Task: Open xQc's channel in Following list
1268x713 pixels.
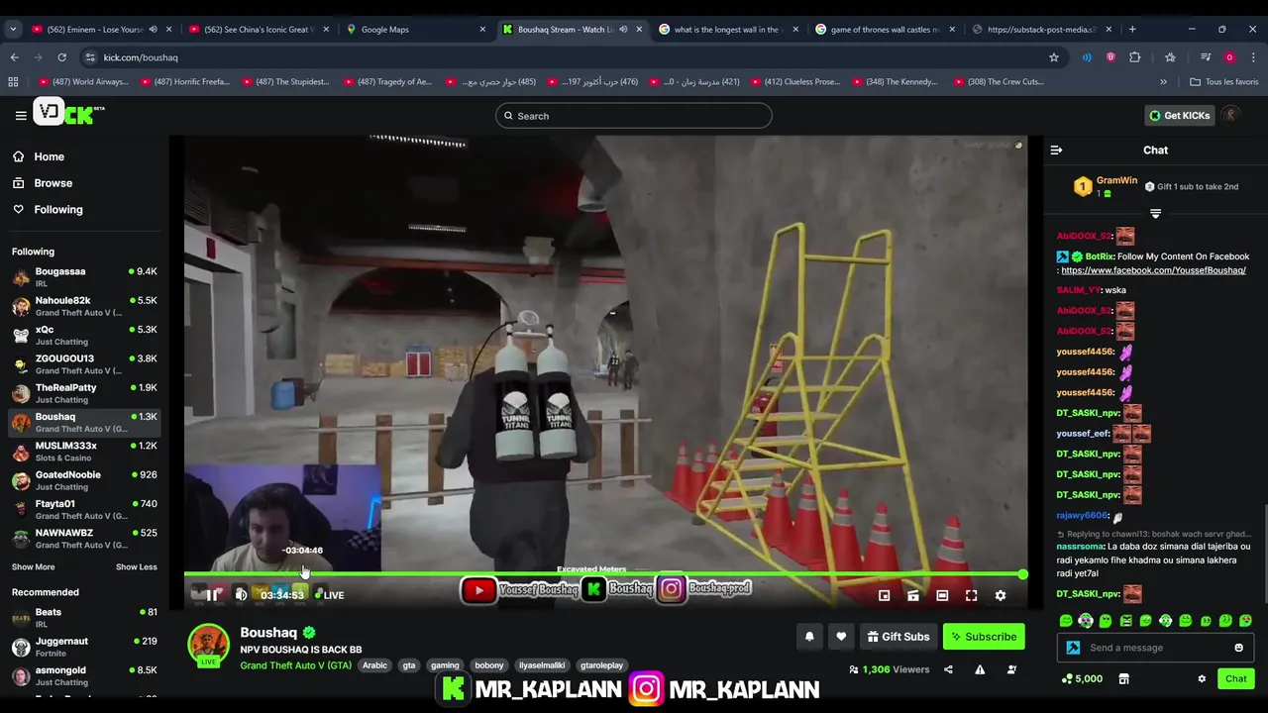Action: click(x=84, y=335)
